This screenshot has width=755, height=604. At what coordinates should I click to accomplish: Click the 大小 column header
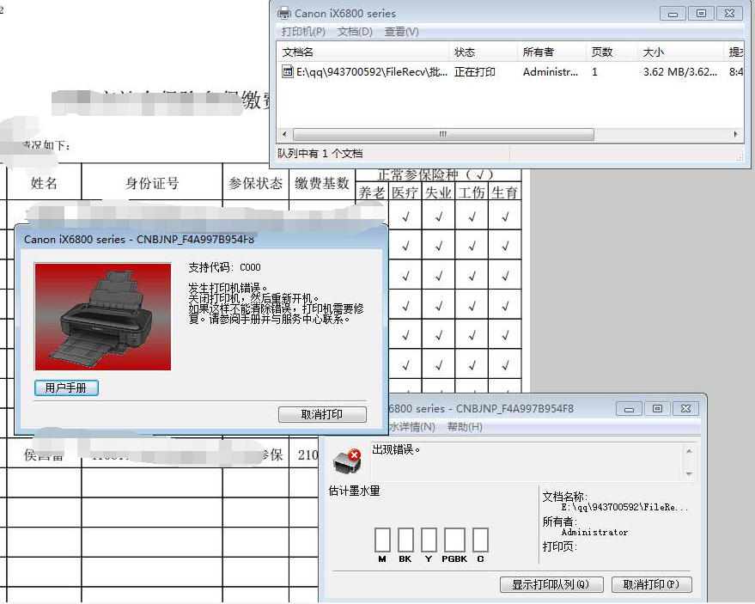click(x=681, y=52)
